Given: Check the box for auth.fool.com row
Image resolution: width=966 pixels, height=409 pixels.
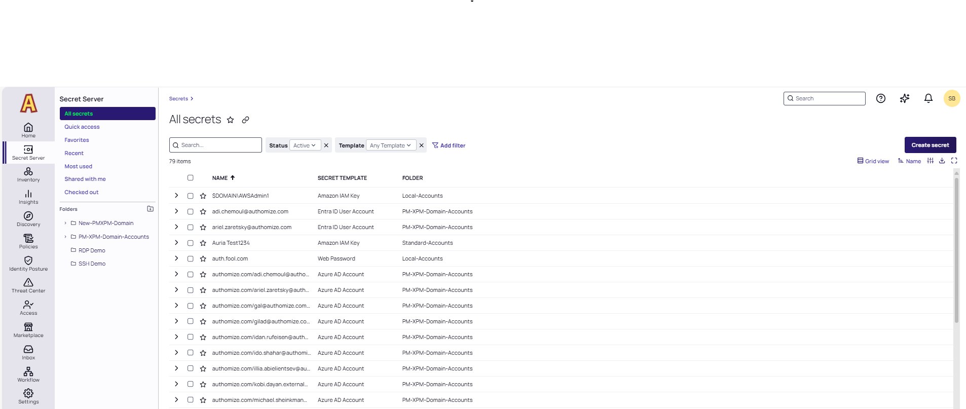Looking at the screenshot, I should [191, 259].
